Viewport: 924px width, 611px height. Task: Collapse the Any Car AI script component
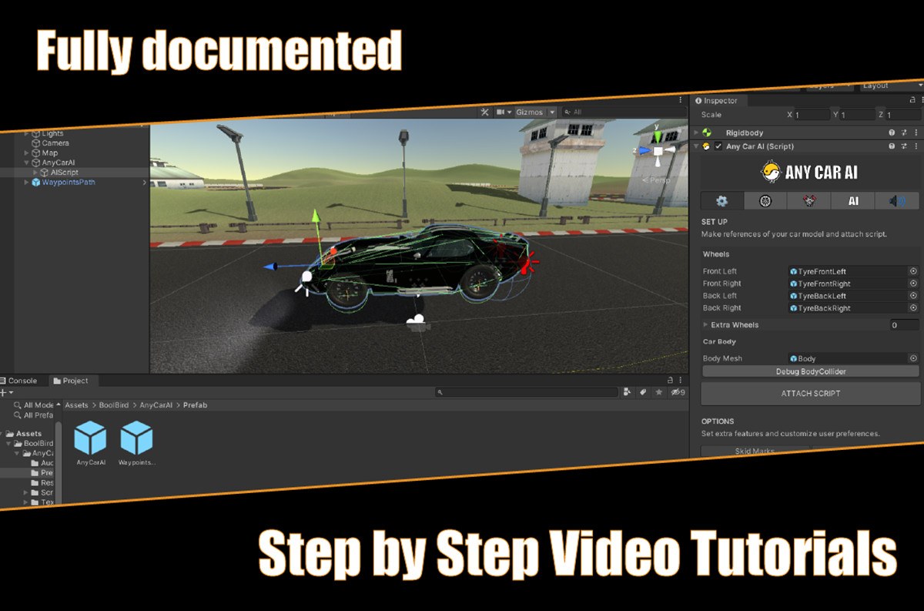(x=696, y=146)
